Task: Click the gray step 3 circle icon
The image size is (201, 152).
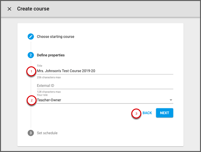Action: pos(31,133)
